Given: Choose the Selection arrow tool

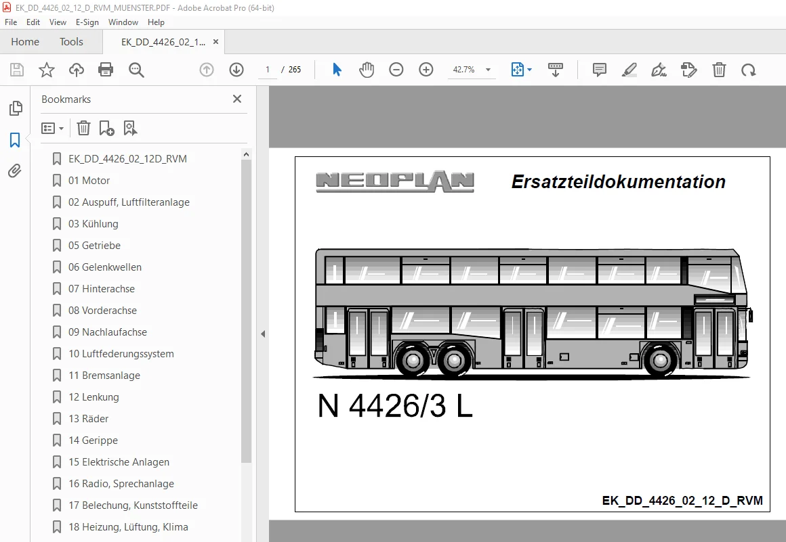Looking at the screenshot, I should click(337, 70).
